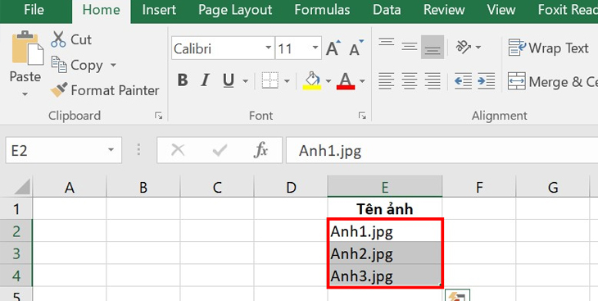Switch to the Page Layout tab

(x=235, y=11)
